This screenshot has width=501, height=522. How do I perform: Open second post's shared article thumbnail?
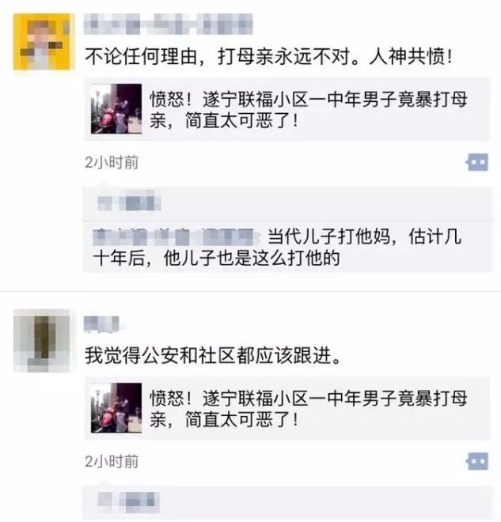(x=116, y=408)
